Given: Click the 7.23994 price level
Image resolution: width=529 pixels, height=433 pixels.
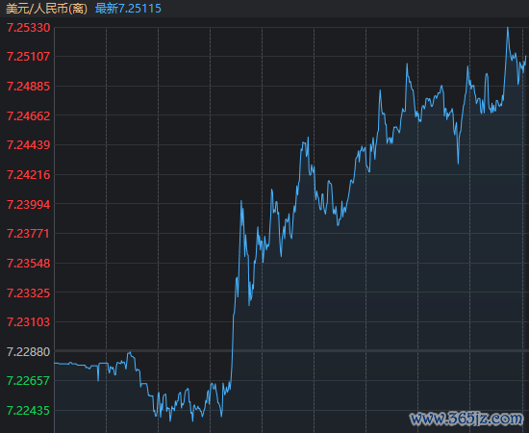Looking at the screenshot, I should point(28,205).
